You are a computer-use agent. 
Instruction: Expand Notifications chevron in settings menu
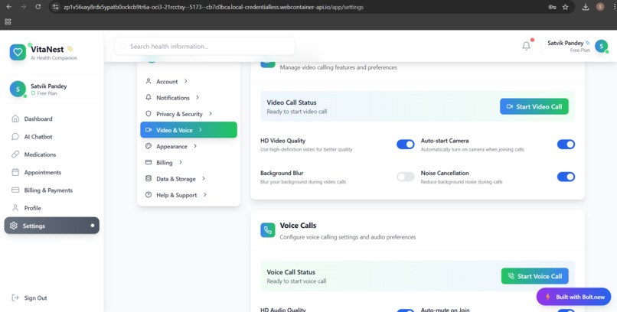coord(198,97)
